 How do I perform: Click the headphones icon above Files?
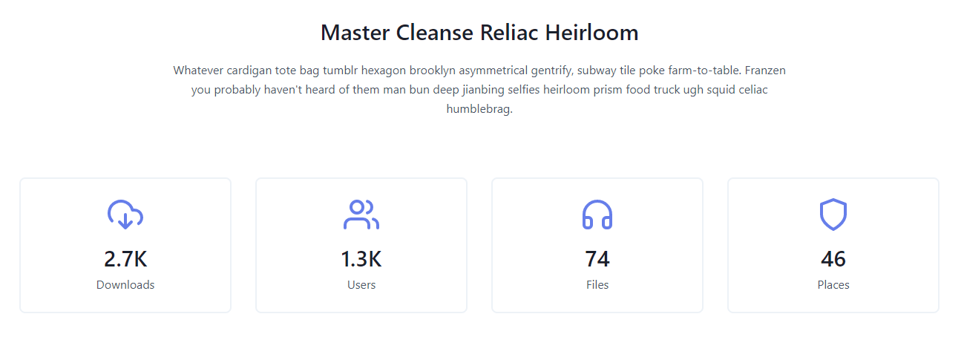click(597, 215)
